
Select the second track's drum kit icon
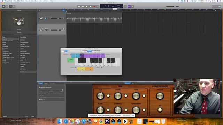click(x=41, y=29)
